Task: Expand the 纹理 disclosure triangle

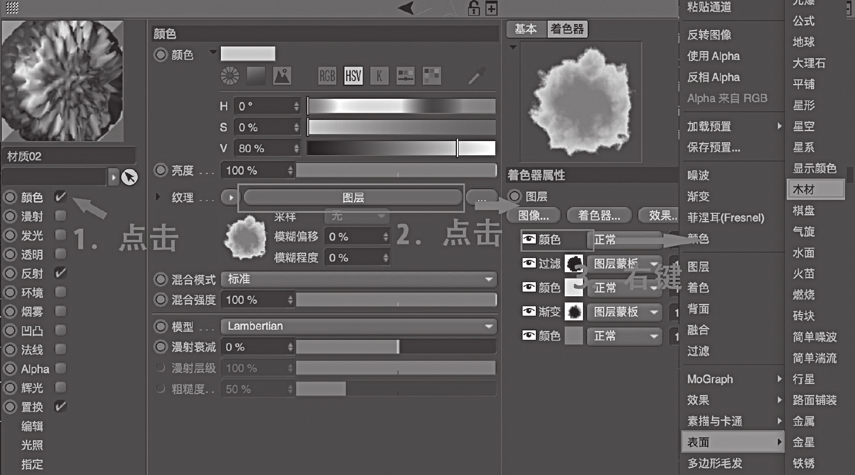Action: tap(158, 198)
